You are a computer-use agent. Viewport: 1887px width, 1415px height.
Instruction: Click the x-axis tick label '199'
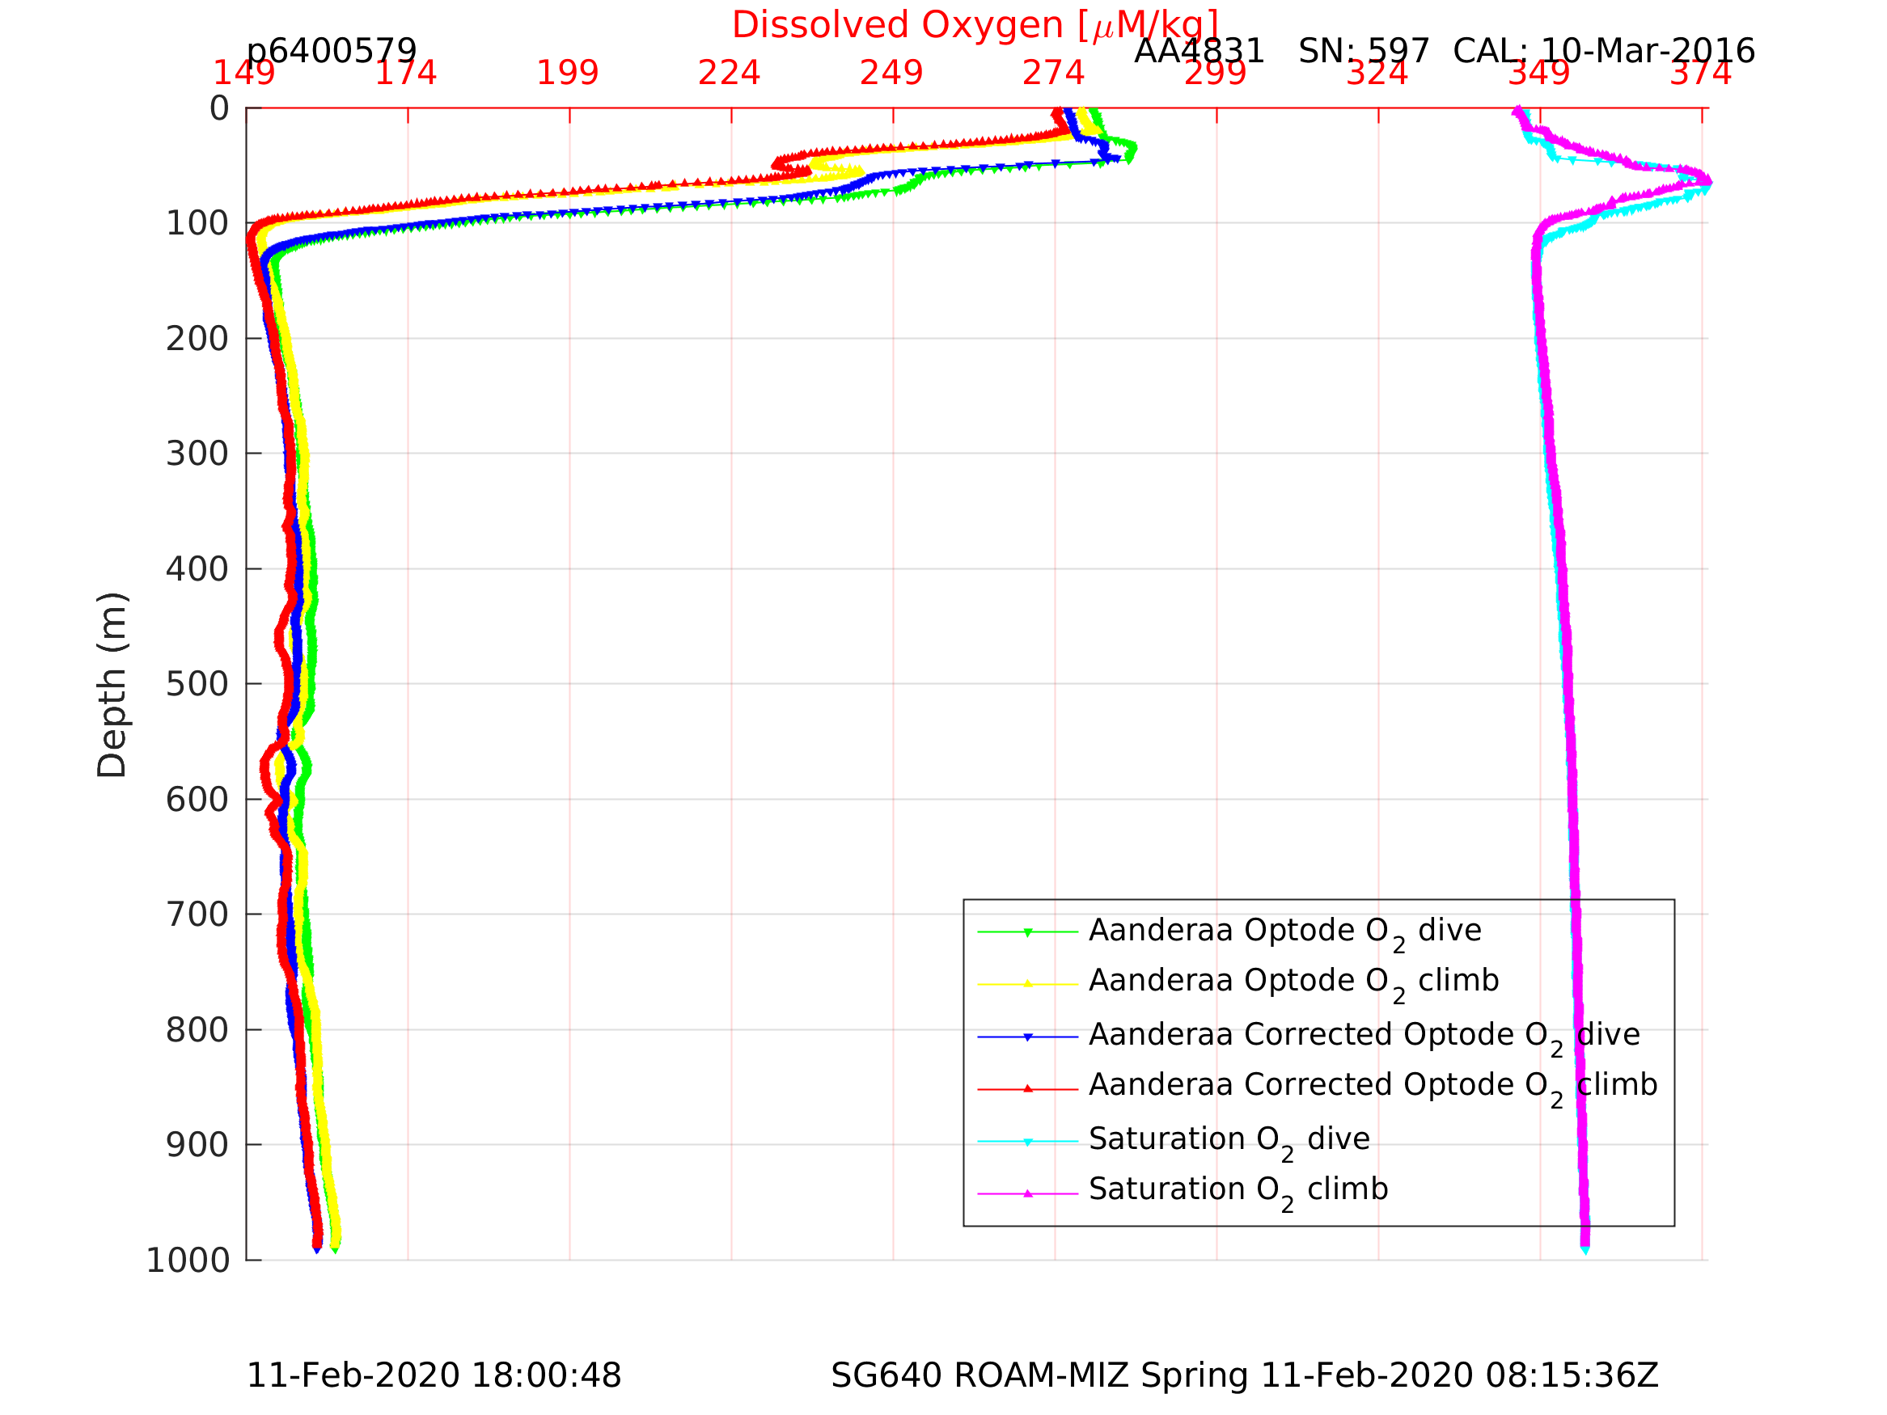[568, 74]
